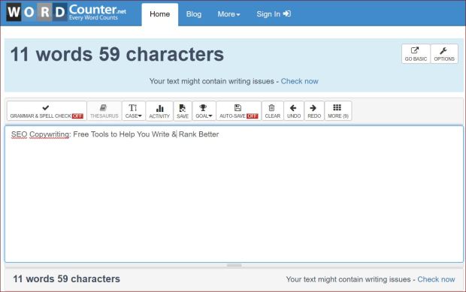Switch to the Blog tab
The image size is (466, 292).
point(193,14)
